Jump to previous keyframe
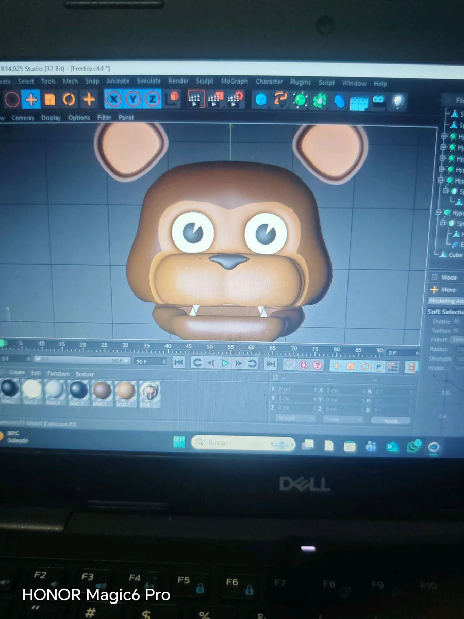This screenshot has width=464, height=619. 197,363
